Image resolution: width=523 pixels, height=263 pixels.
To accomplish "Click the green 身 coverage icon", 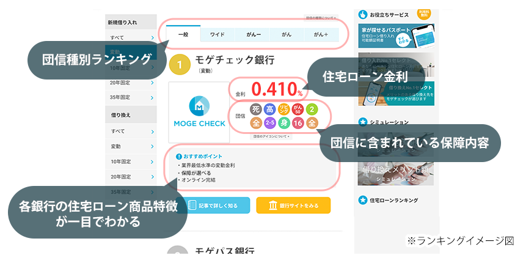I will [x=283, y=123].
